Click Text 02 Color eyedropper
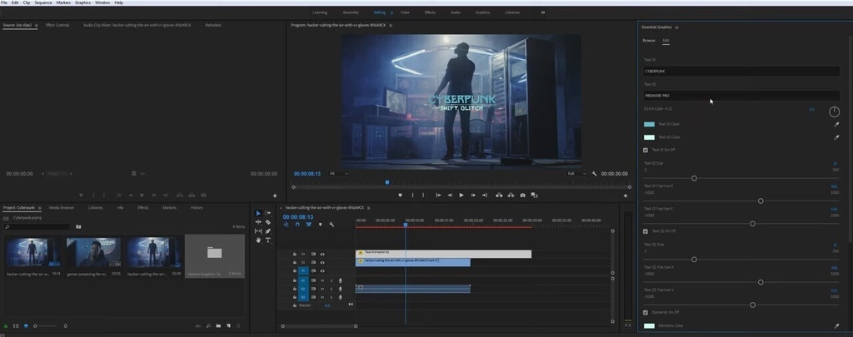 [836, 137]
